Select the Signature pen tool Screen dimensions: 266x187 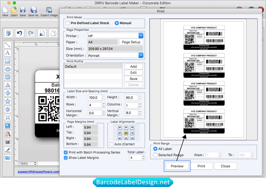pos(8,150)
